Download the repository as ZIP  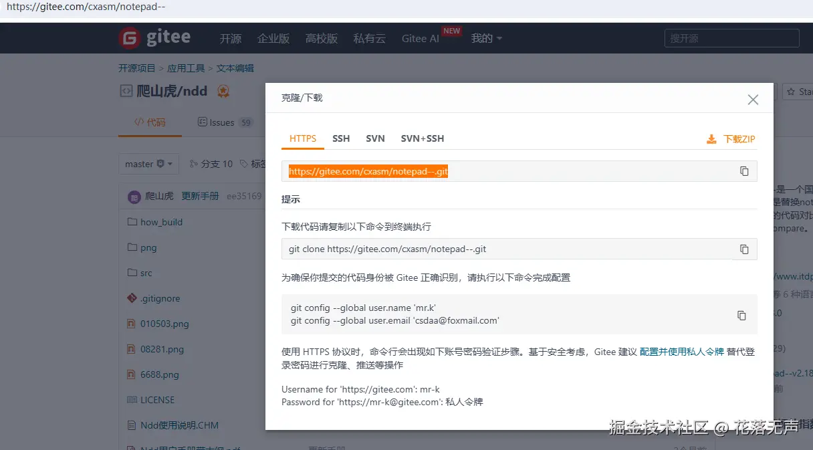tap(731, 139)
